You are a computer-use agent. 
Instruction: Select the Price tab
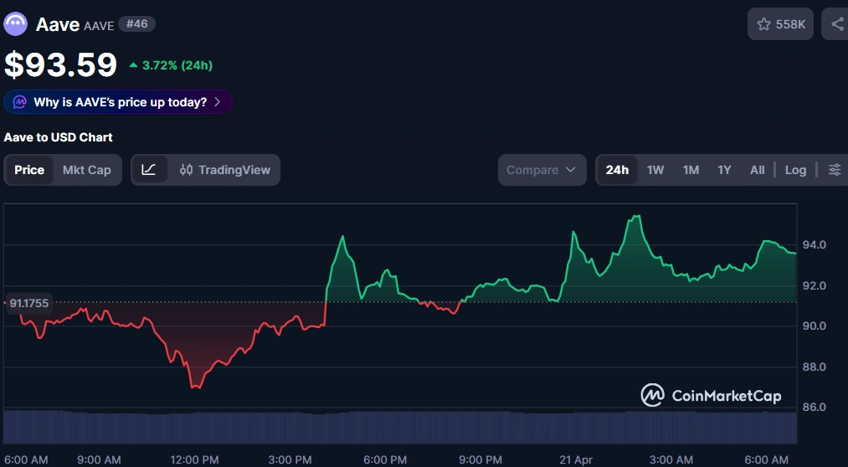[x=29, y=170]
